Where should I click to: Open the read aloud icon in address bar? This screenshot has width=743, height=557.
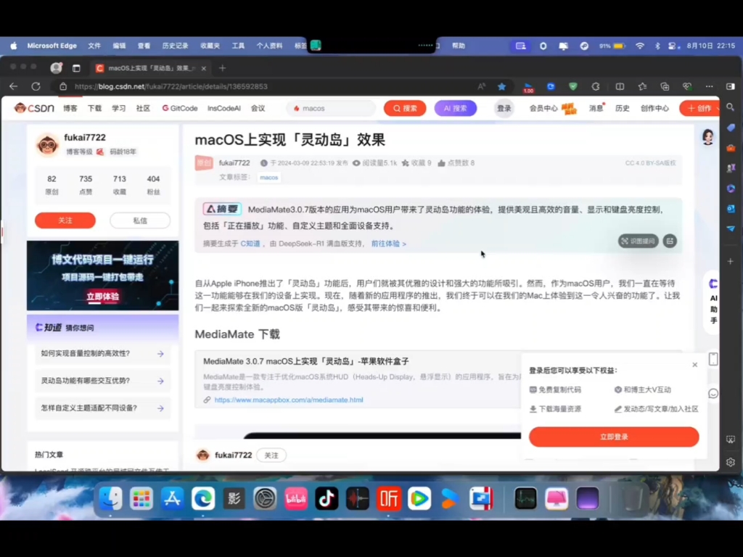pyautogui.click(x=481, y=86)
